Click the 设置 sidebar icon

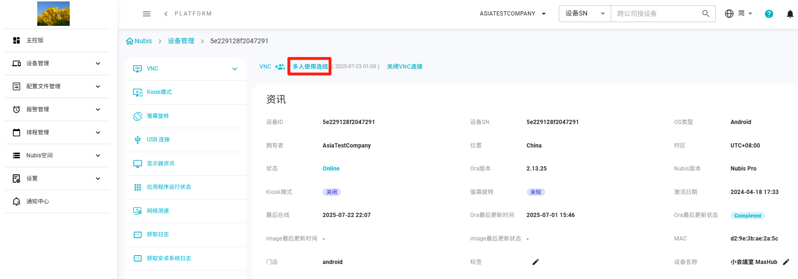pyautogui.click(x=16, y=178)
